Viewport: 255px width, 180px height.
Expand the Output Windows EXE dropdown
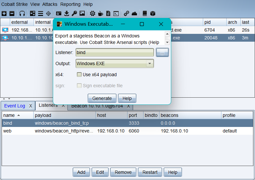150,63
